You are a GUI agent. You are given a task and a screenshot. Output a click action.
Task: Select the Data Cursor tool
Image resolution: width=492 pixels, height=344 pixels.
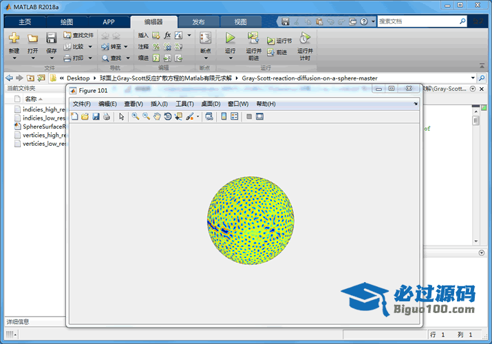pos(178,117)
